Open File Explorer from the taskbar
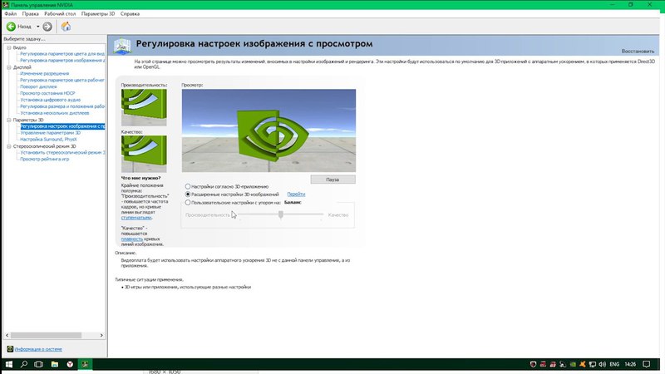The image size is (665, 374). point(55,364)
